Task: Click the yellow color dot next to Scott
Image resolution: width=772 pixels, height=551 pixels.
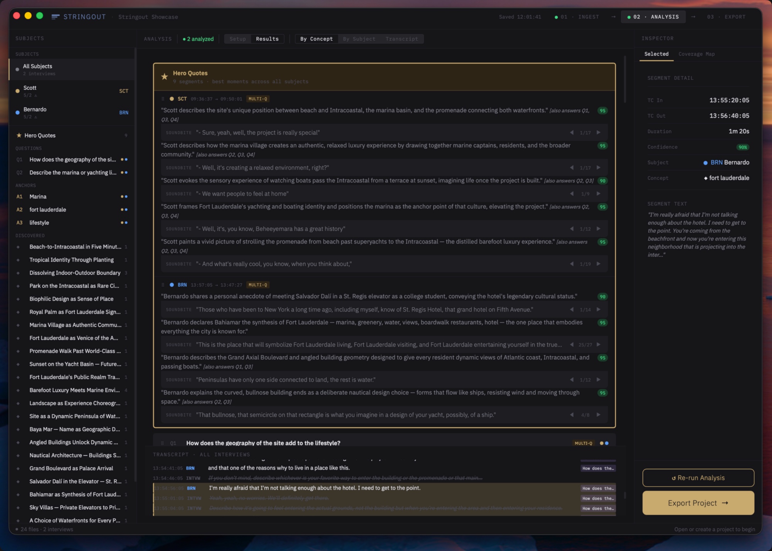Action: (17, 91)
